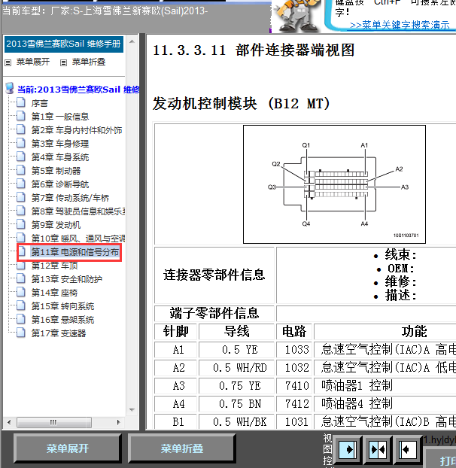
Task: Open chapter 第6章 诊断导航
Action: [60, 184]
